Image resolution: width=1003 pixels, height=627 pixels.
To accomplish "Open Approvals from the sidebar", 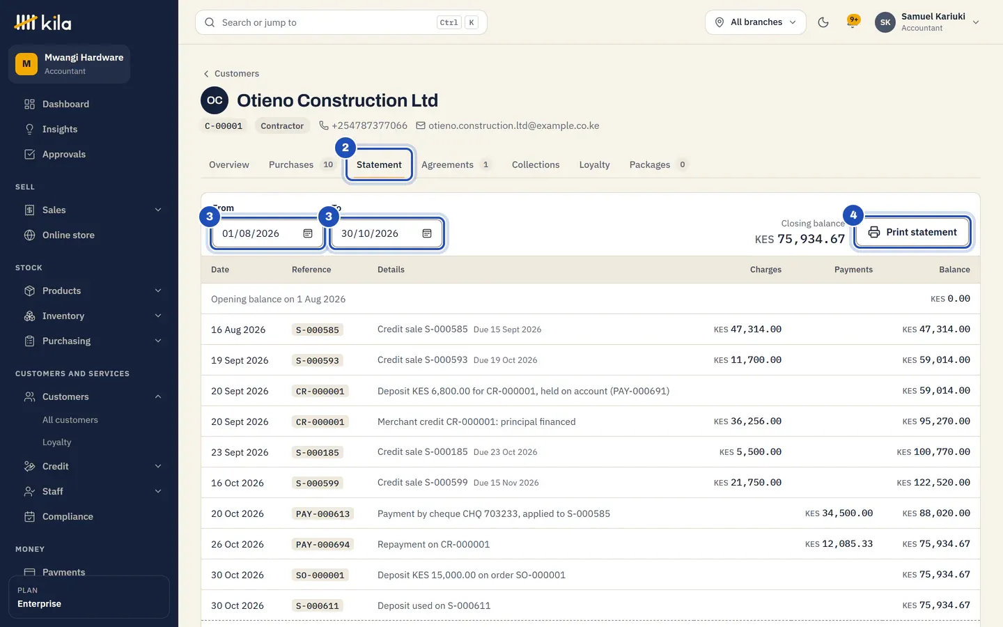I will point(89,154).
